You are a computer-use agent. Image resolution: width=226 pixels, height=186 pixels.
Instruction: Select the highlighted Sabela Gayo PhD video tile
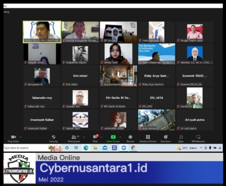click(x=42, y=32)
